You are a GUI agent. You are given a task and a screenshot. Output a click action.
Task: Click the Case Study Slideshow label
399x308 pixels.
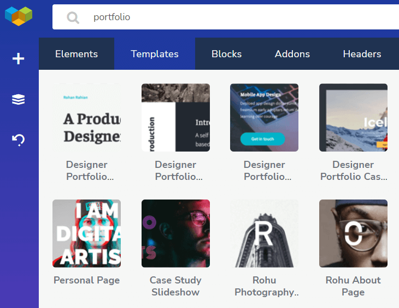click(175, 286)
